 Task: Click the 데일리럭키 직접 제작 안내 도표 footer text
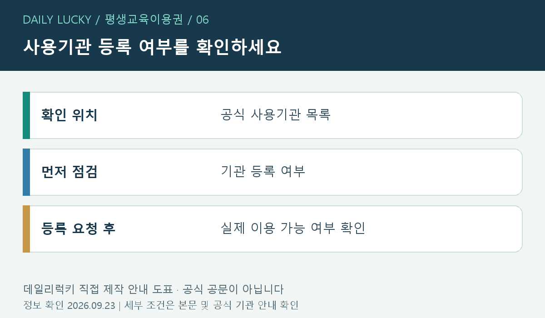98,289
